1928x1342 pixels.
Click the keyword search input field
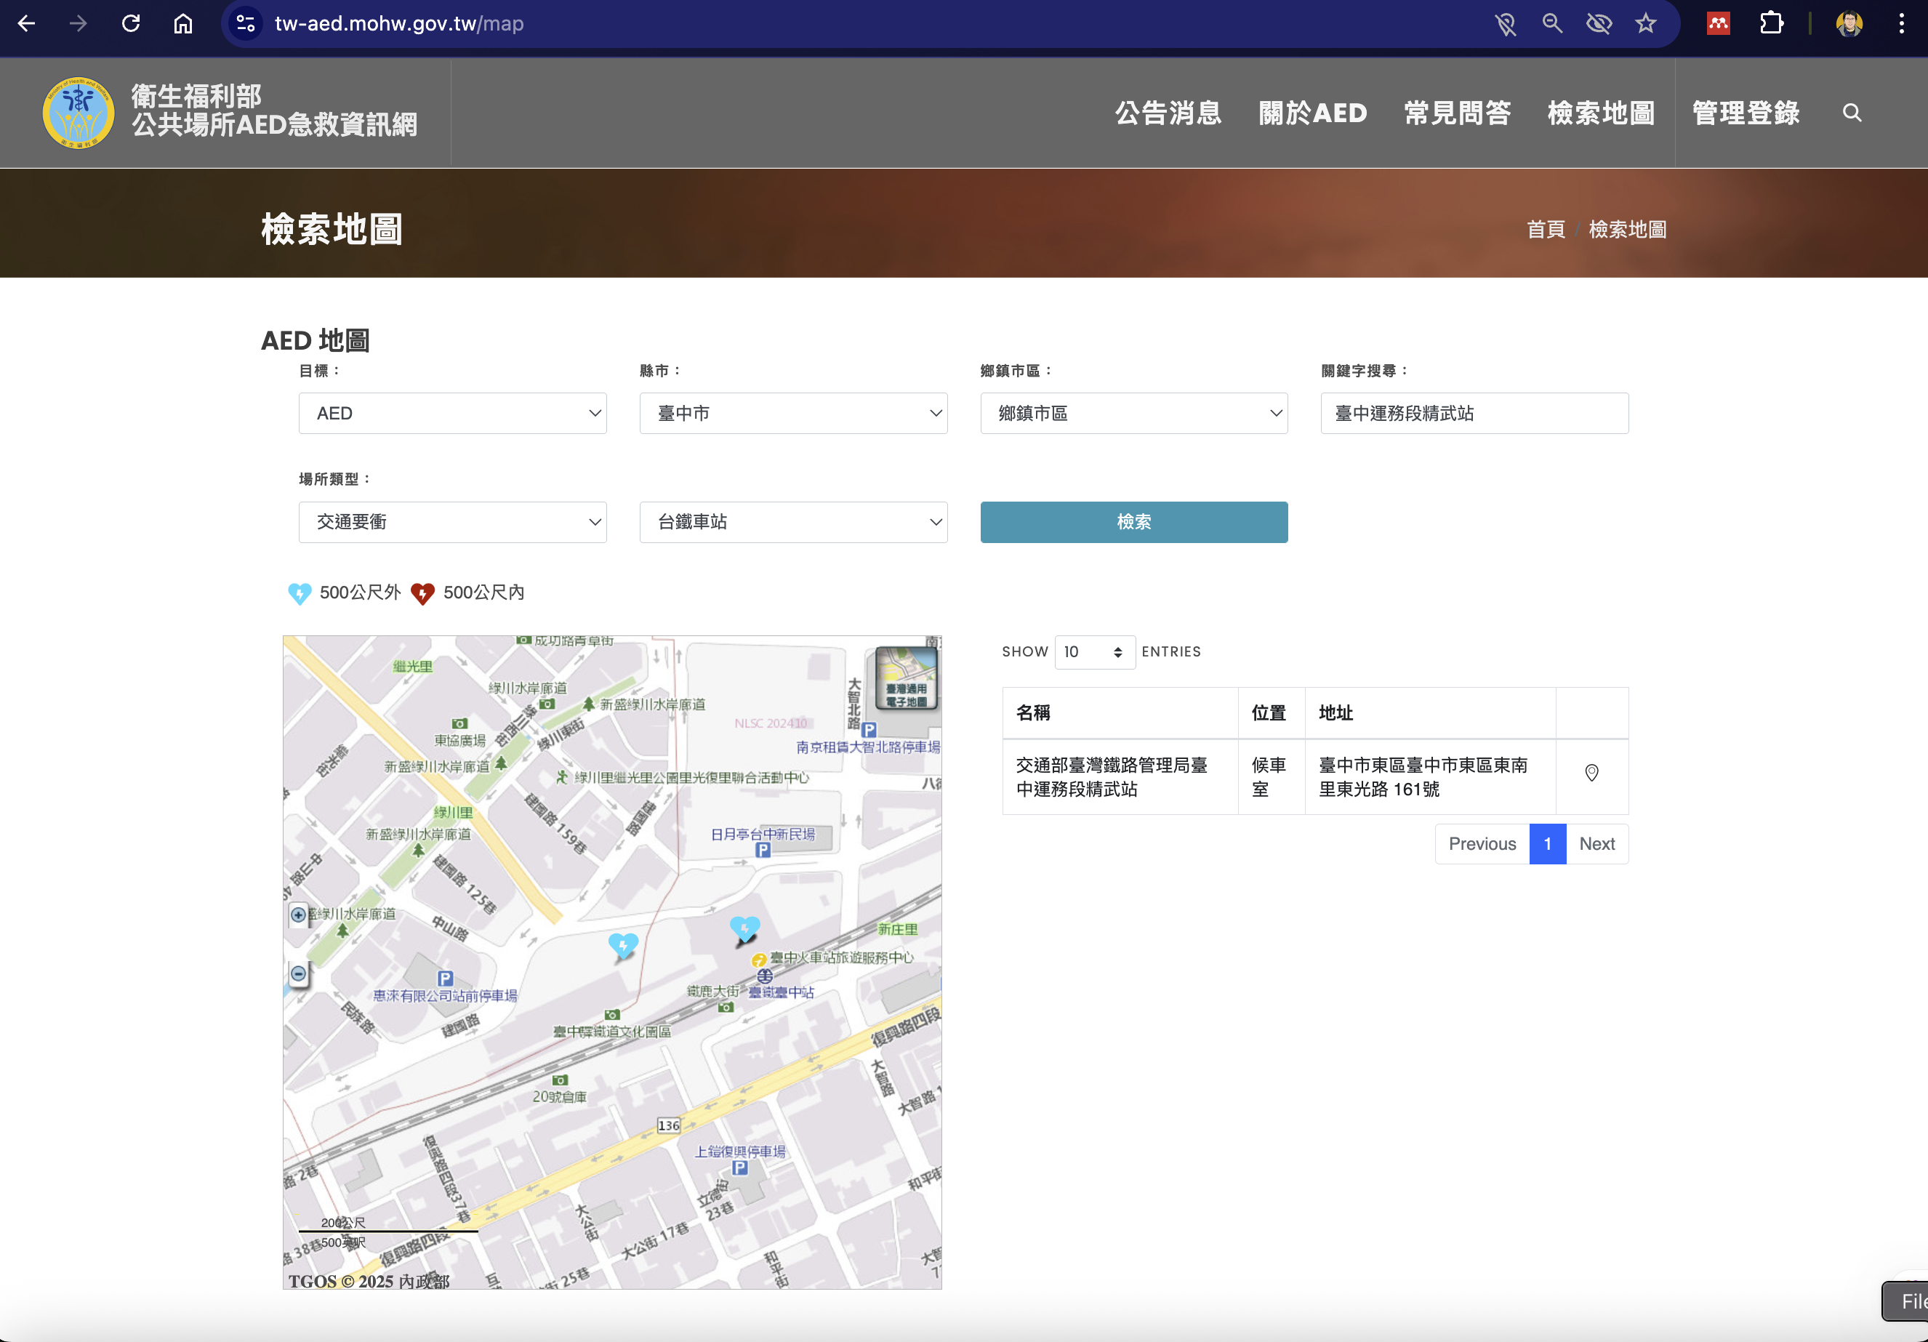(x=1474, y=413)
